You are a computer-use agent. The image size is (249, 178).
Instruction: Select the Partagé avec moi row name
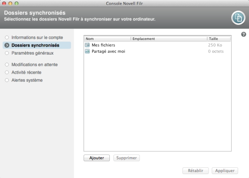click(x=108, y=51)
